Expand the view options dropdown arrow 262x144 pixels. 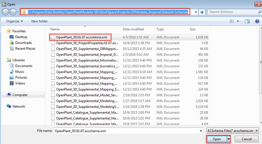(238, 21)
